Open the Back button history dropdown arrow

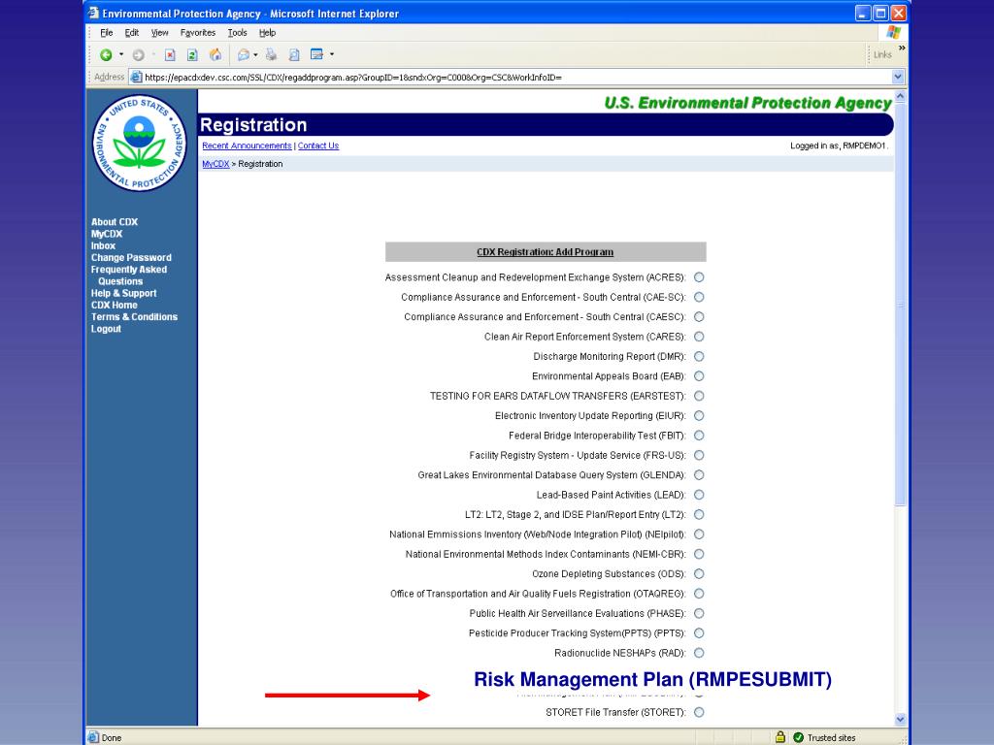[x=121, y=55]
